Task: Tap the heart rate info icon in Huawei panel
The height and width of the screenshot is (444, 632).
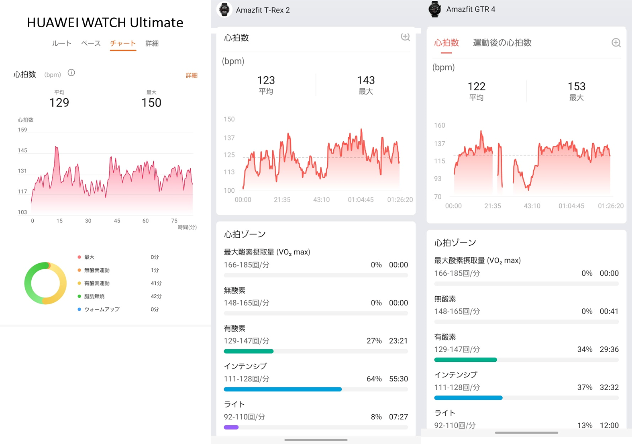Action: tap(71, 73)
